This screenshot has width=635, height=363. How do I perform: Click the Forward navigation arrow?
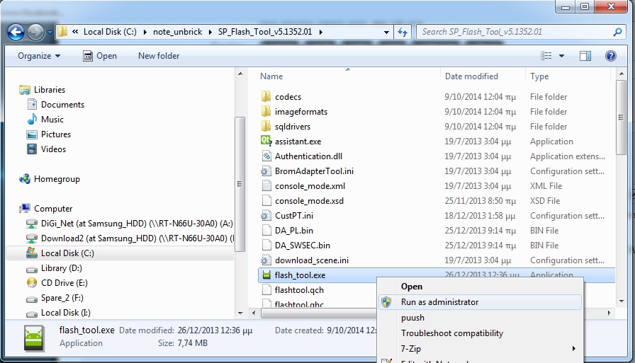click(x=35, y=33)
